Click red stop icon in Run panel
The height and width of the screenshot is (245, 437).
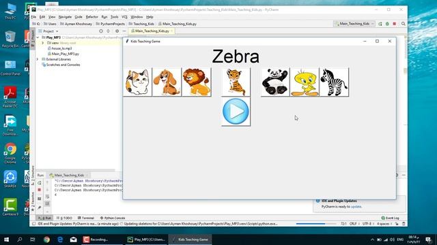(40, 190)
